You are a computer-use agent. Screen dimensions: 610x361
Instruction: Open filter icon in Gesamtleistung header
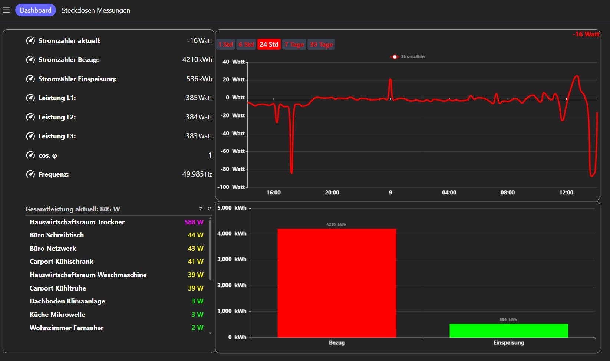tap(201, 209)
